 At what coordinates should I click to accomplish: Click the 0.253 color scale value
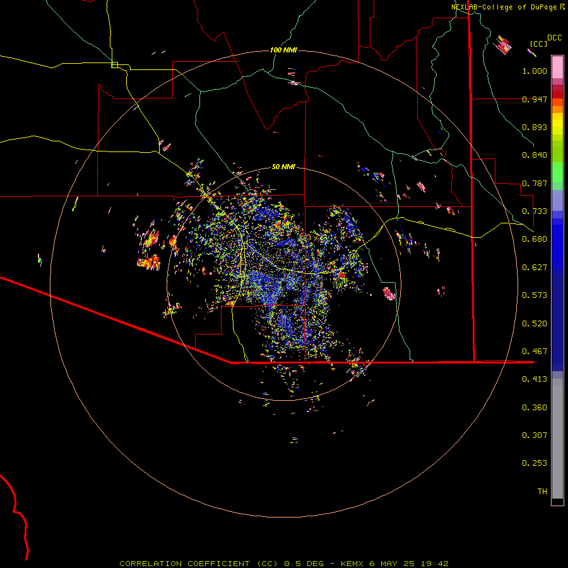(535, 463)
